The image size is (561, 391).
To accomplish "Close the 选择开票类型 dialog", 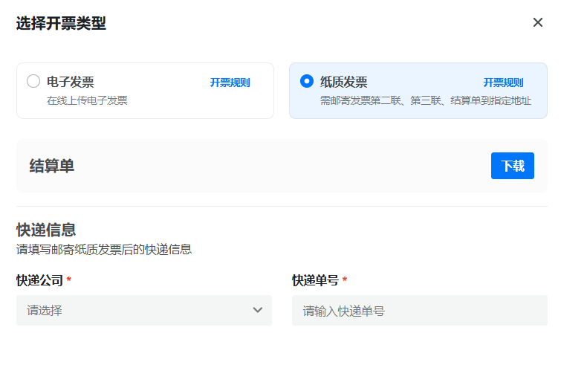I will (538, 22).
